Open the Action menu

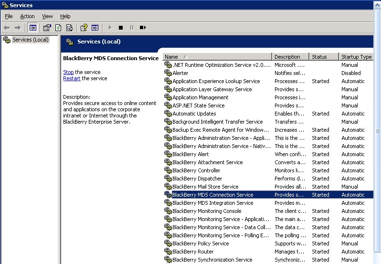click(x=27, y=16)
